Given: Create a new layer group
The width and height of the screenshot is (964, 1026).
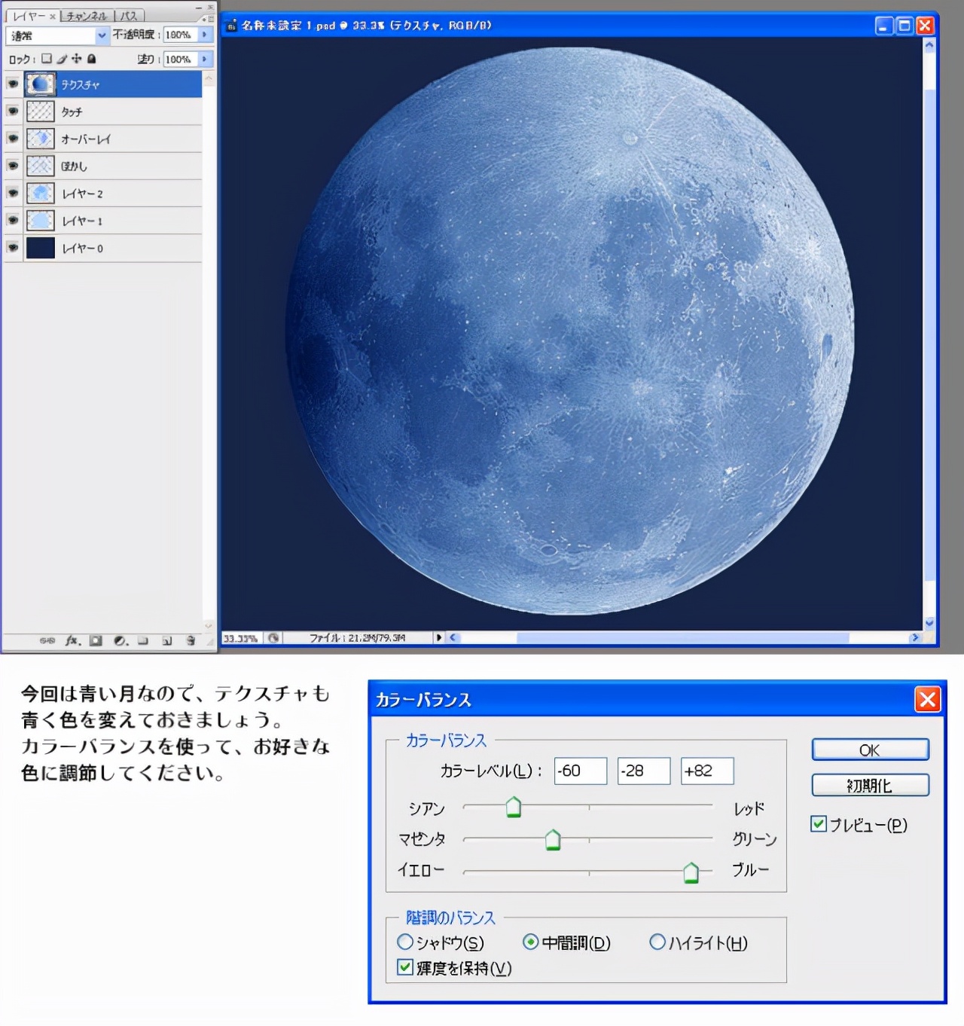Looking at the screenshot, I should [143, 640].
